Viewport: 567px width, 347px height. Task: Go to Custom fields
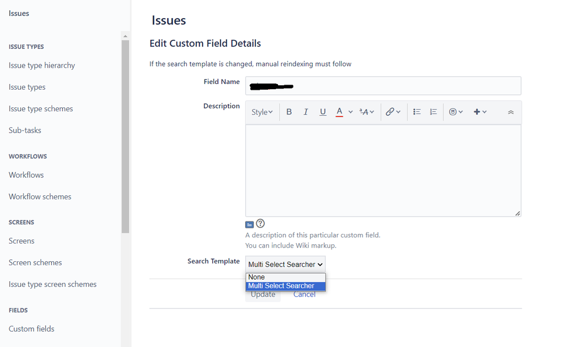(x=31, y=329)
